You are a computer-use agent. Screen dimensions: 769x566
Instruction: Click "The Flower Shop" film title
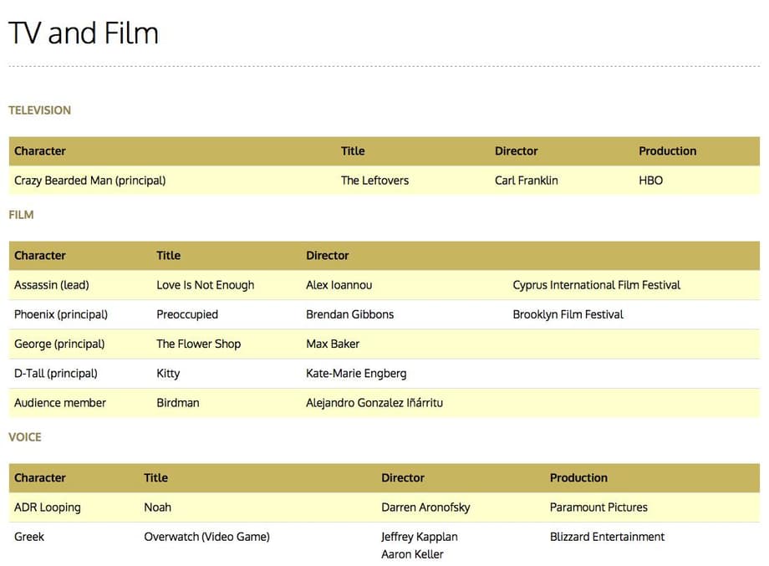click(198, 344)
